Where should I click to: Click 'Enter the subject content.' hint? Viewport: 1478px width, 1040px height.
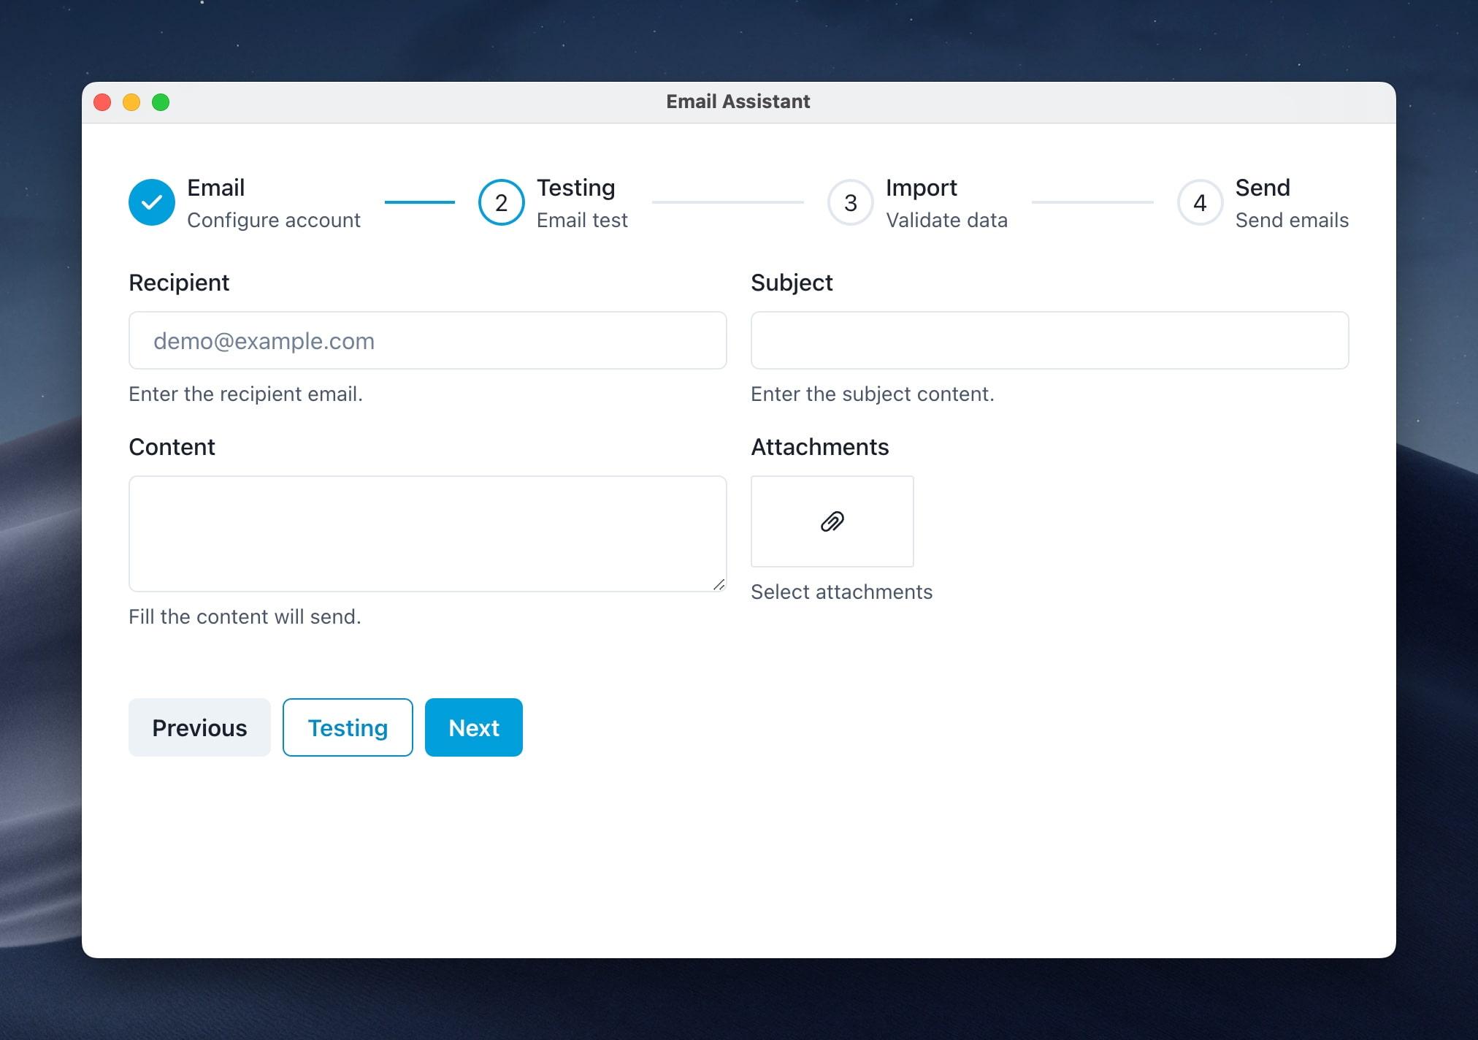873,394
